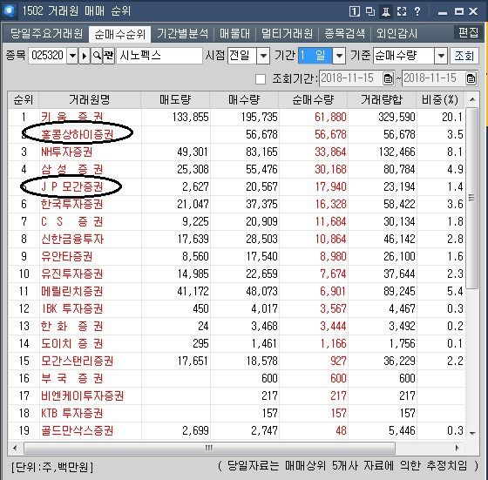
Task: Select the 메릴린치증권 row name
Action: click(x=71, y=291)
